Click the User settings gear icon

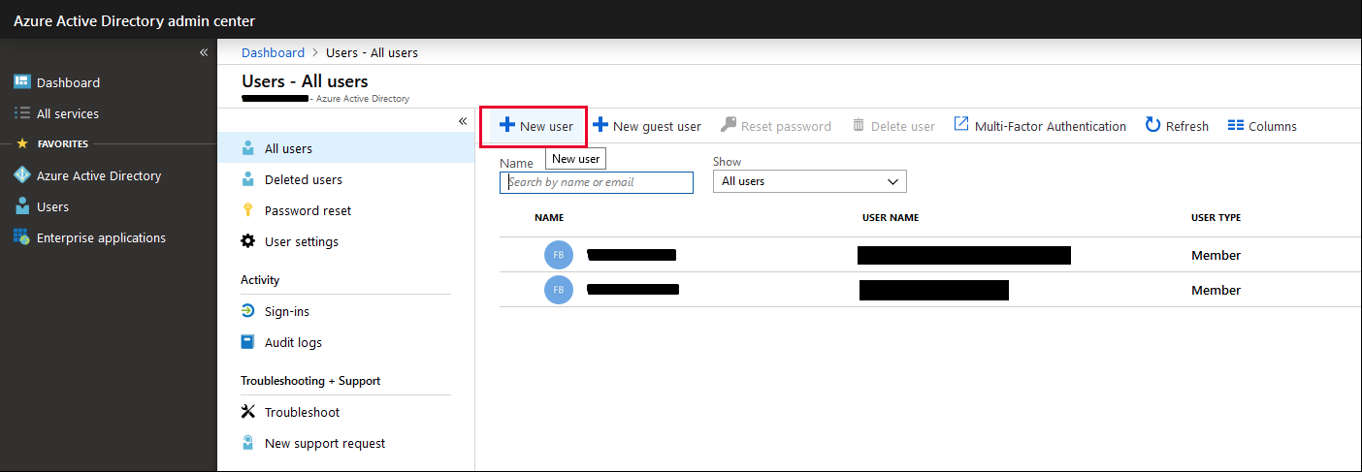(x=247, y=241)
